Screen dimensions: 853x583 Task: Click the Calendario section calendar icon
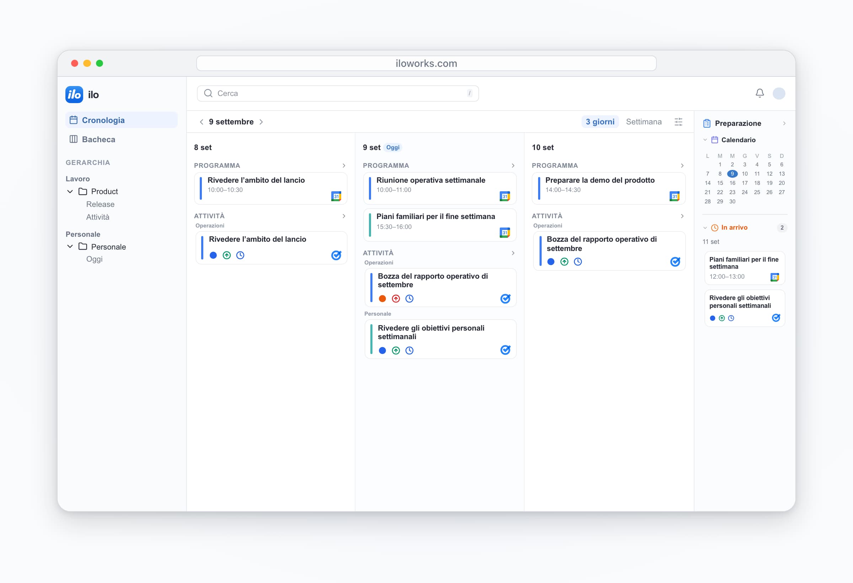pyautogui.click(x=715, y=140)
